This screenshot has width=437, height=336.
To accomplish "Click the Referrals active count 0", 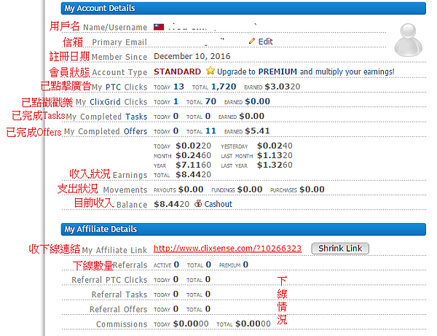I will pos(176,265).
